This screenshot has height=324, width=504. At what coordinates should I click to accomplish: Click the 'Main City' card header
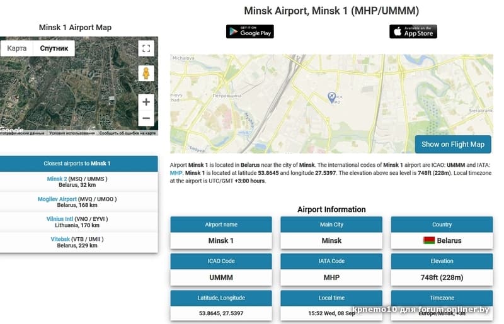point(331,225)
